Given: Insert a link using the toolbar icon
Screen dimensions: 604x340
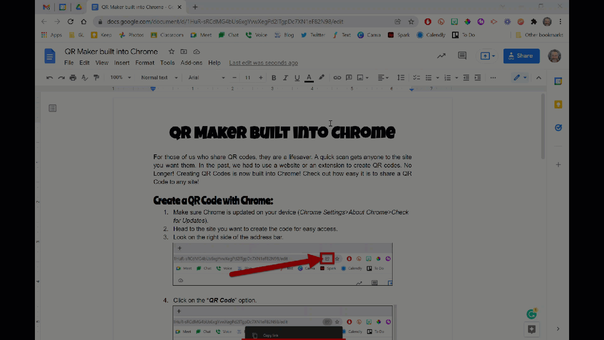Looking at the screenshot, I should coord(337,77).
